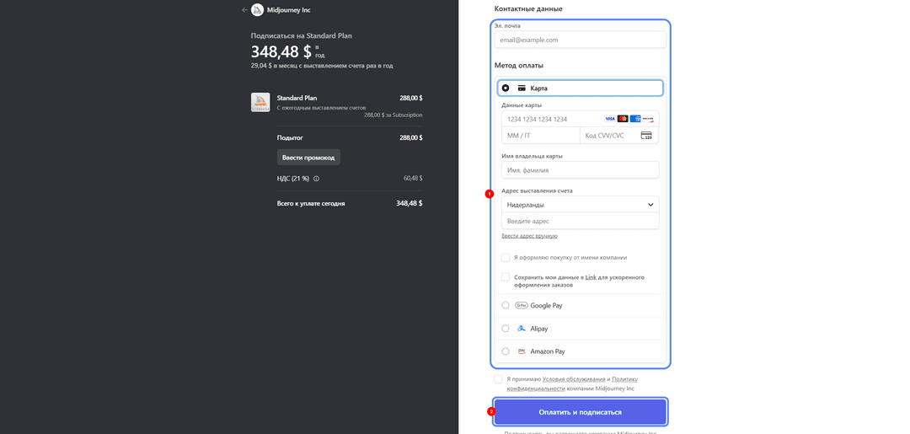Image resolution: width=910 pixels, height=434 pixels.
Task: Click the Mastercard brand icon
Action: pyautogui.click(x=623, y=119)
